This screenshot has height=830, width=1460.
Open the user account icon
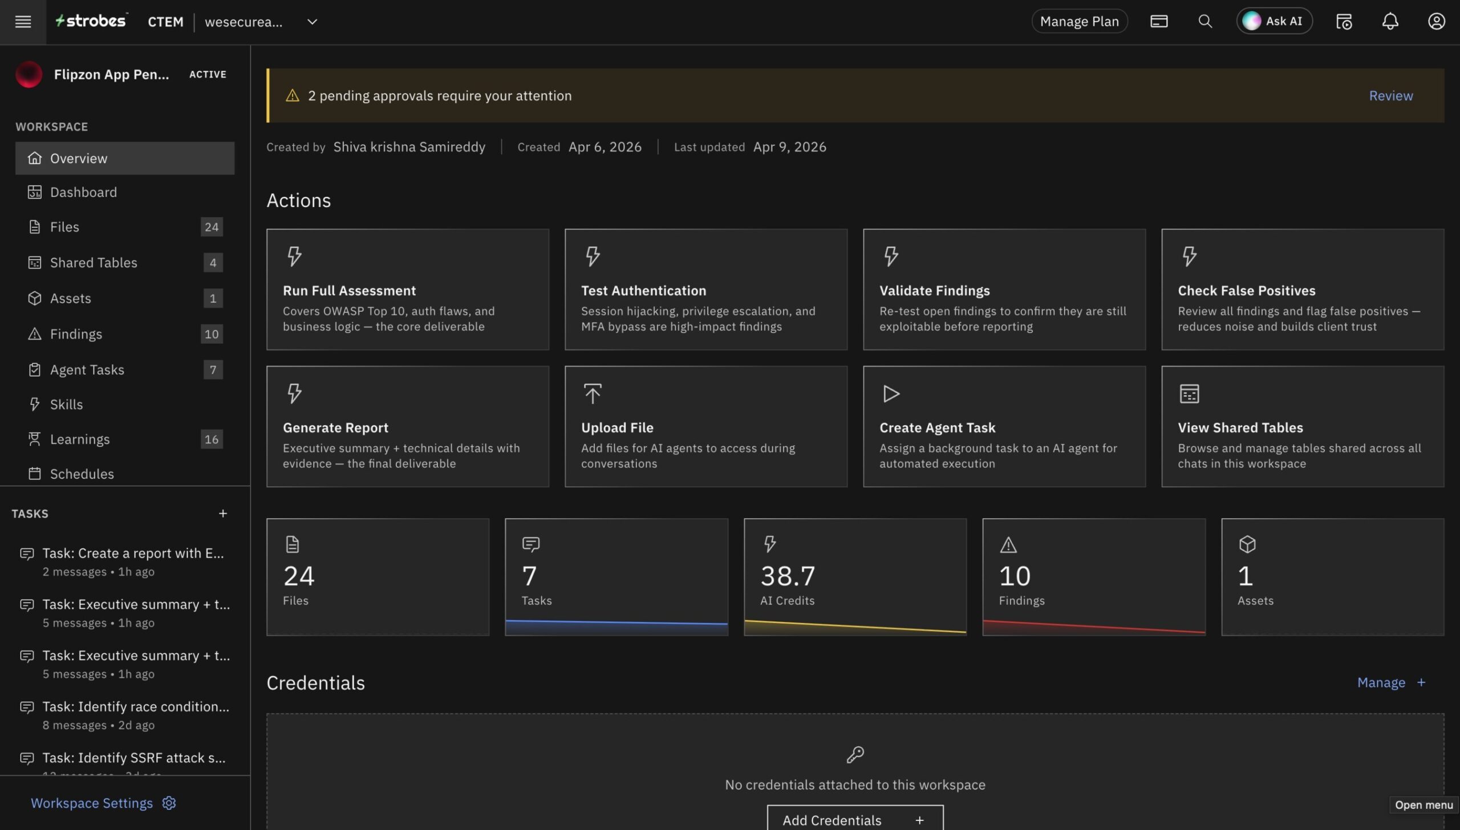[1436, 22]
